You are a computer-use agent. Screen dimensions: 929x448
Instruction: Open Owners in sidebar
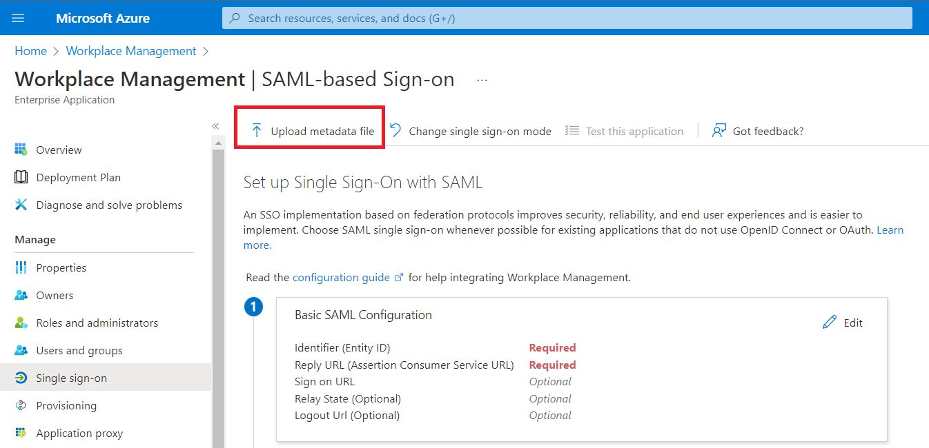(x=55, y=295)
